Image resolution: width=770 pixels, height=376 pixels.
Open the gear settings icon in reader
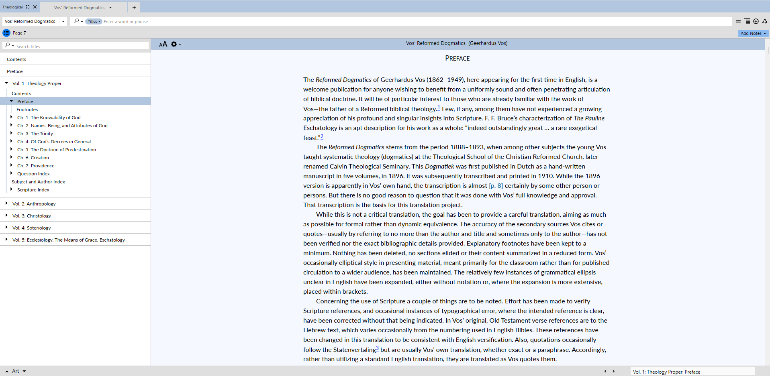[x=174, y=44]
